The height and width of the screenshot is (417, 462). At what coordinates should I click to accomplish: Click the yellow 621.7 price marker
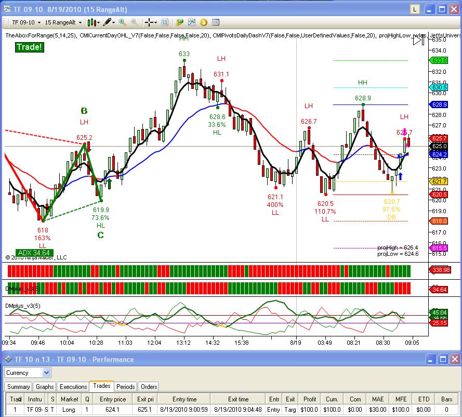[438, 181]
